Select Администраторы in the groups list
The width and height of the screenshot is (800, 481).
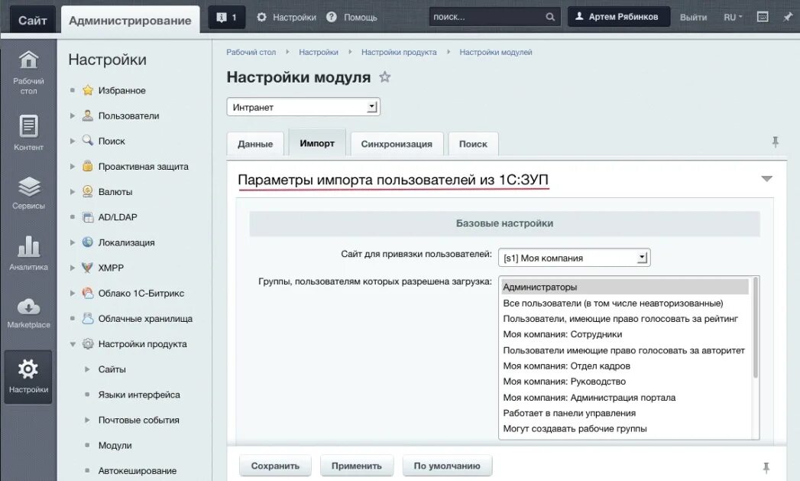pyautogui.click(x=624, y=287)
